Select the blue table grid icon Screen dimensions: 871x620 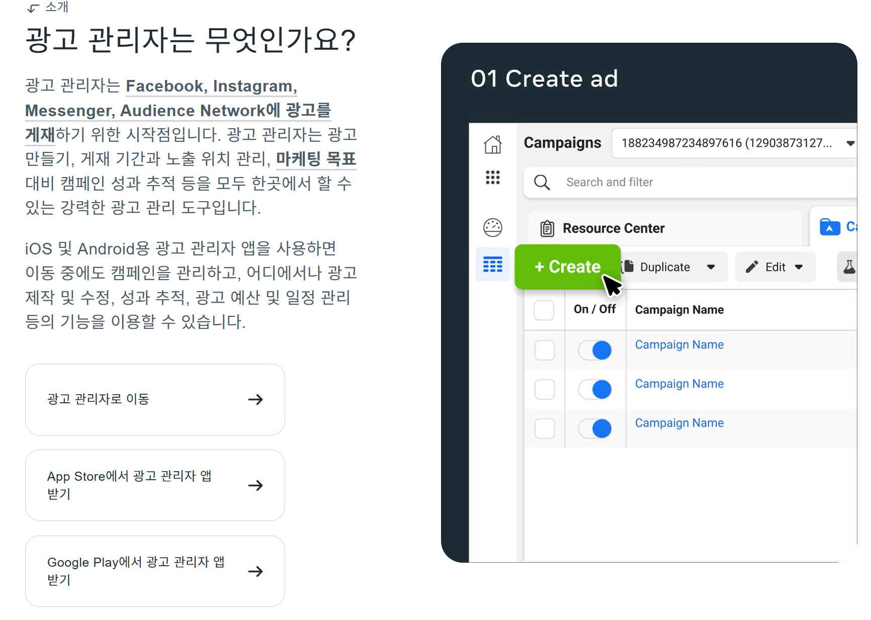point(493,264)
